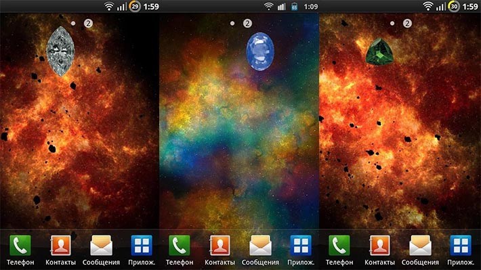Tap signal strength bars on left screen
The height and width of the screenshot is (270, 481).
click(x=122, y=7)
